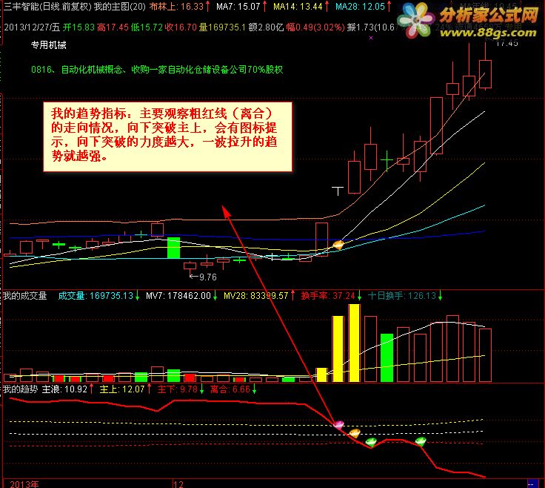Click the sector label 专用机械
This screenshot has width=545, height=488.
pyautogui.click(x=49, y=45)
